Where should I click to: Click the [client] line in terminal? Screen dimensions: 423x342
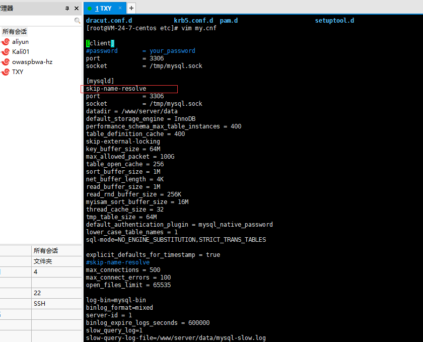coord(100,43)
